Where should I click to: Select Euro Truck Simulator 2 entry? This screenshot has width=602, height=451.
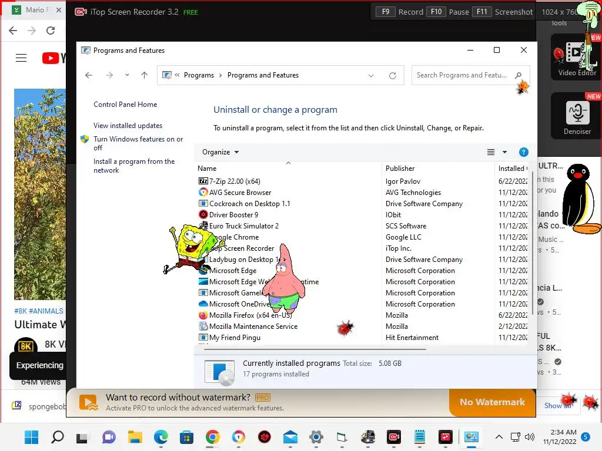[x=244, y=226]
